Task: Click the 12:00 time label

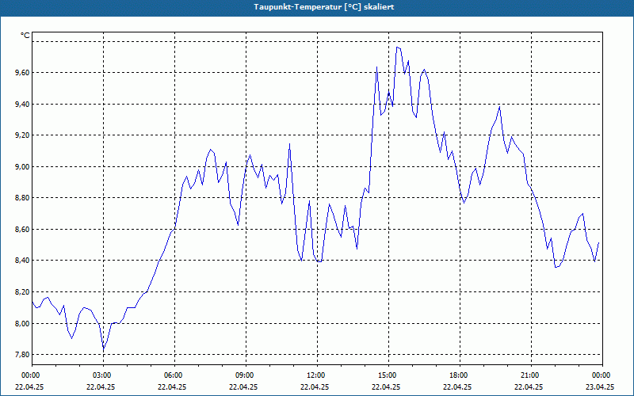Action: 316,375
